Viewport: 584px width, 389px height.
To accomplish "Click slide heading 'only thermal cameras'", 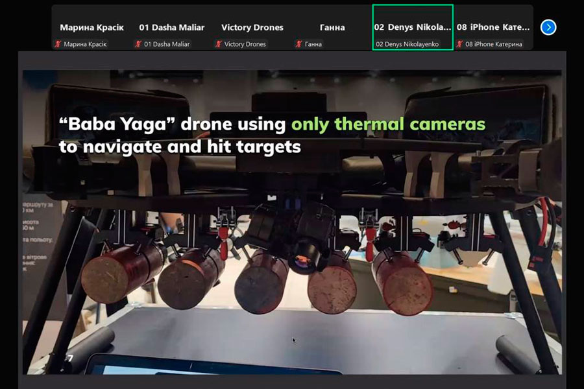I will click(x=389, y=124).
